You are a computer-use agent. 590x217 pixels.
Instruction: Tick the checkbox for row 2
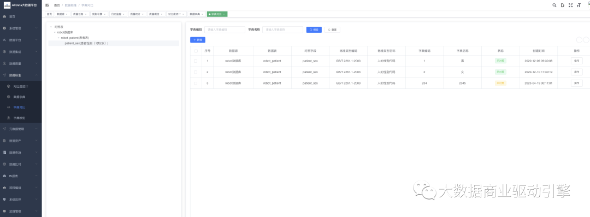point(196,72)
